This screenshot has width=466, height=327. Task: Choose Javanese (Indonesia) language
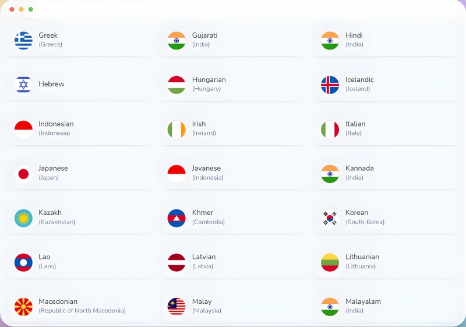234,174
